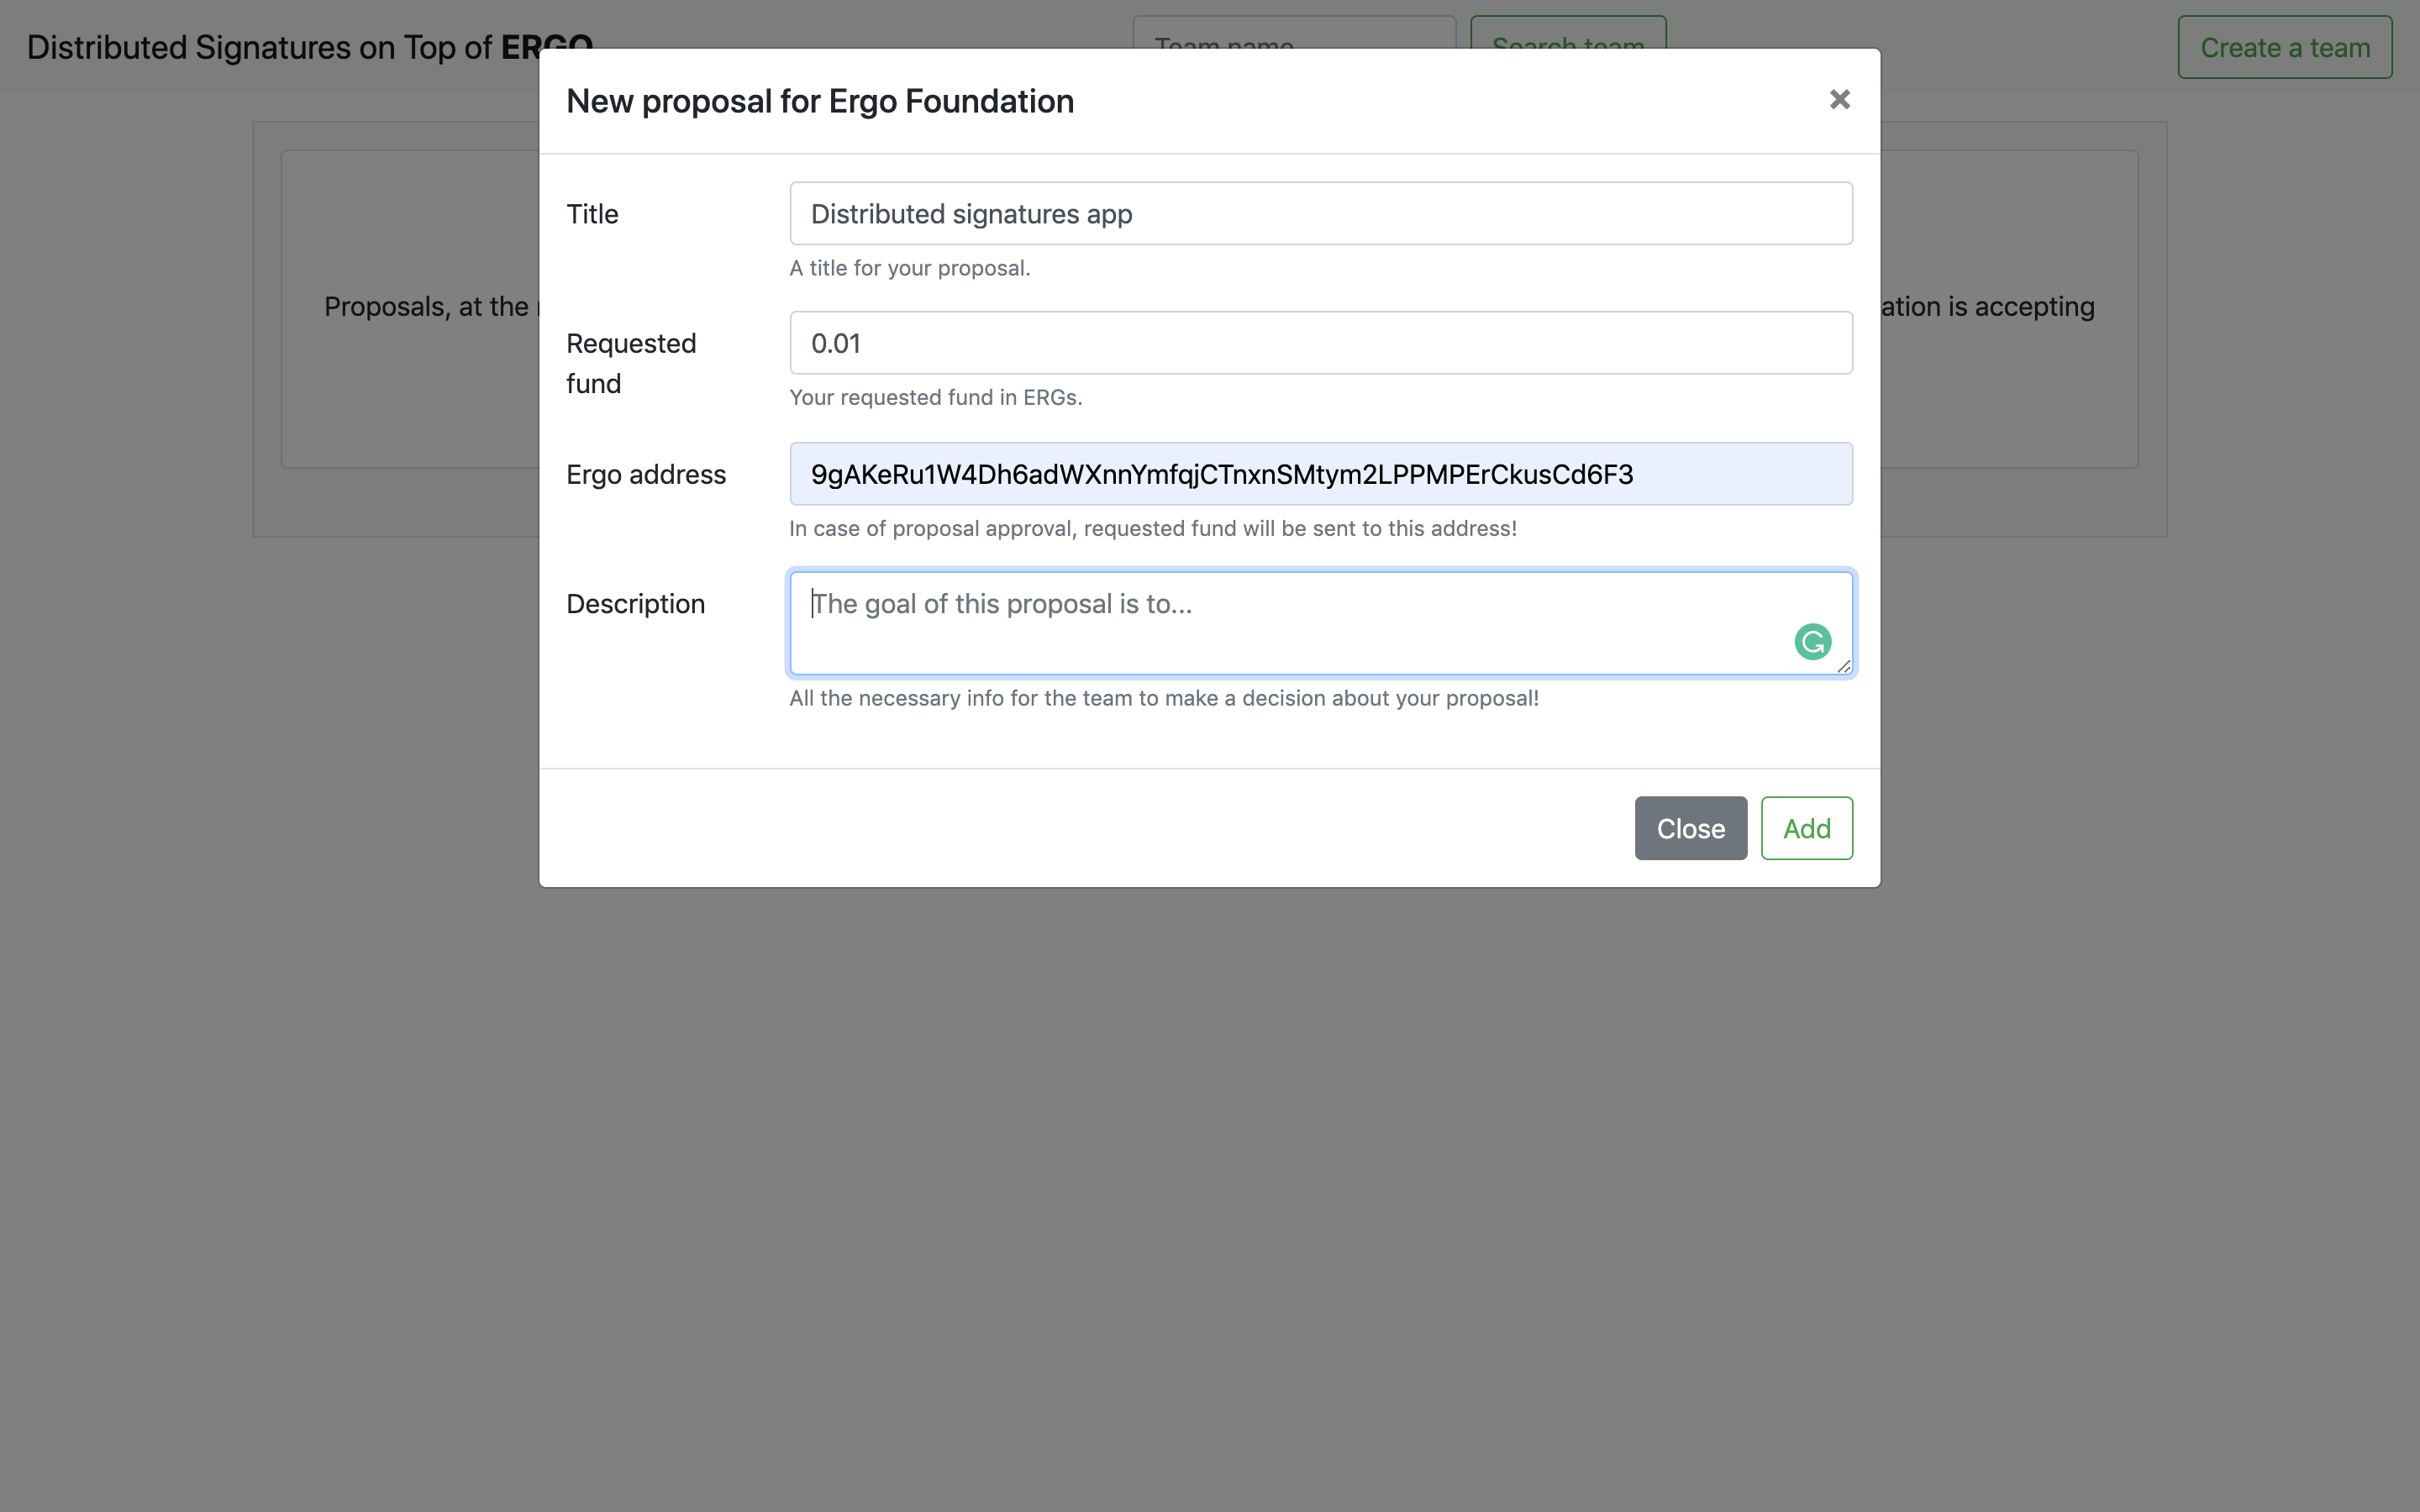Focus the Team name search field
2420x1512 pixels.
pyautogui.click(x=1293, y=32)
